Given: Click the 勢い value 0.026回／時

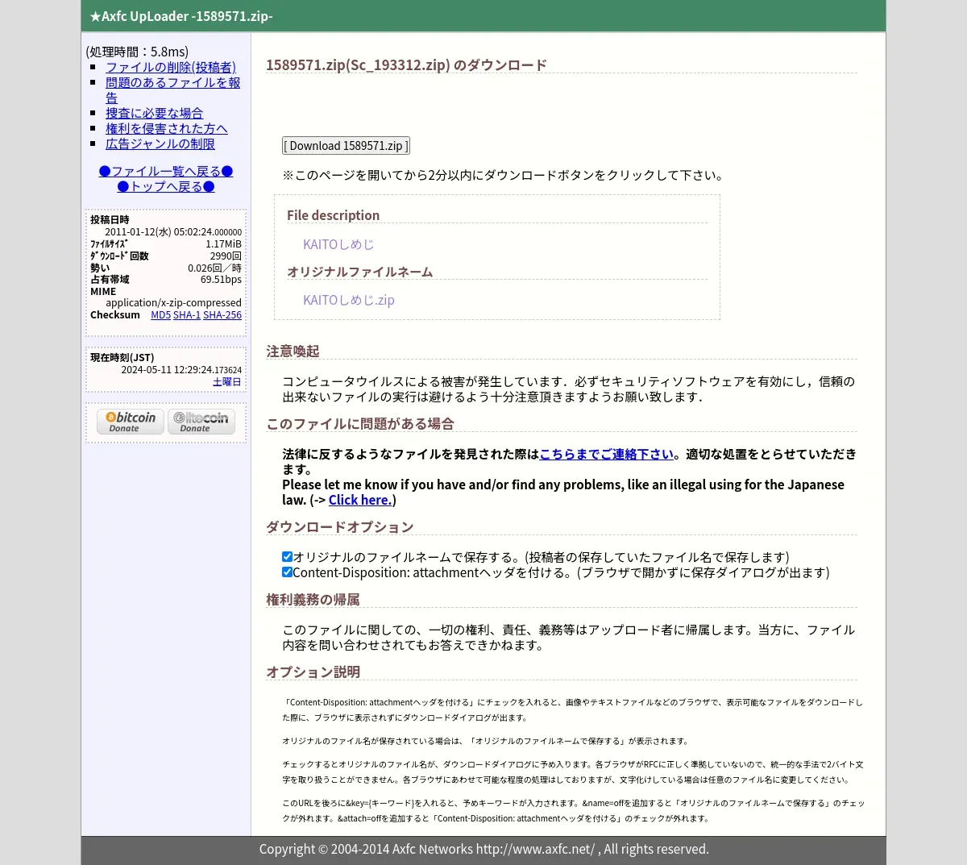Looking at the screenshot, I should pyautogui.click(x=214, y=268).
